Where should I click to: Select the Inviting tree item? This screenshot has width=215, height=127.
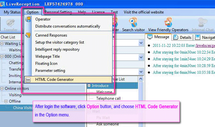15,76
